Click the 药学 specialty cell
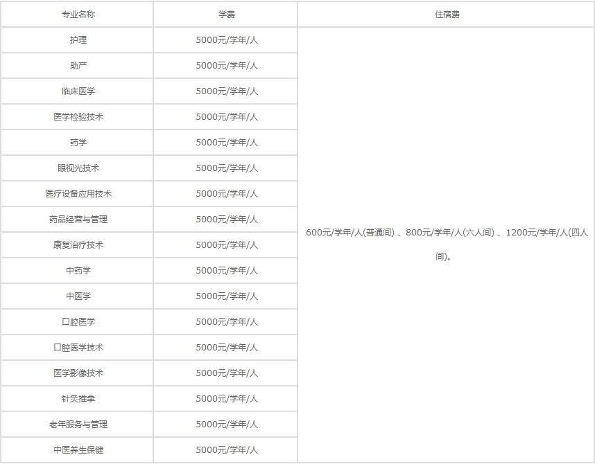The height and width of the screenshot is (464, 595). point(76,142)
